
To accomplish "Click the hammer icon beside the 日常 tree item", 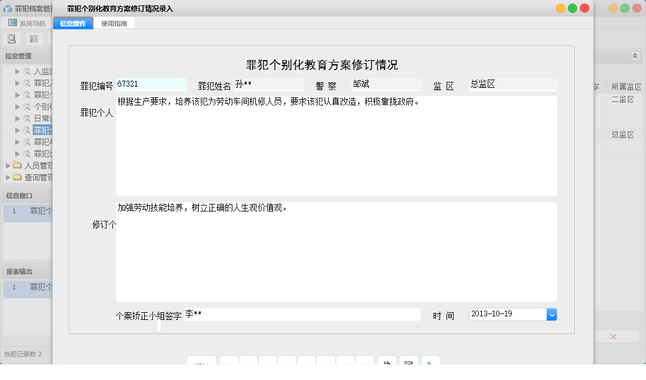I will click(26, 118).
